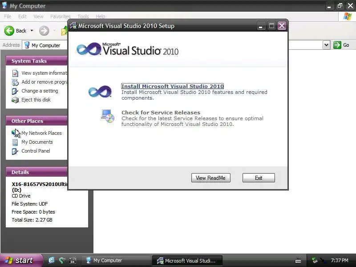Minimize the Visual Studio 2010 Setup window
This screenshot has height=267, width=356.
click(x=261, y=26)
